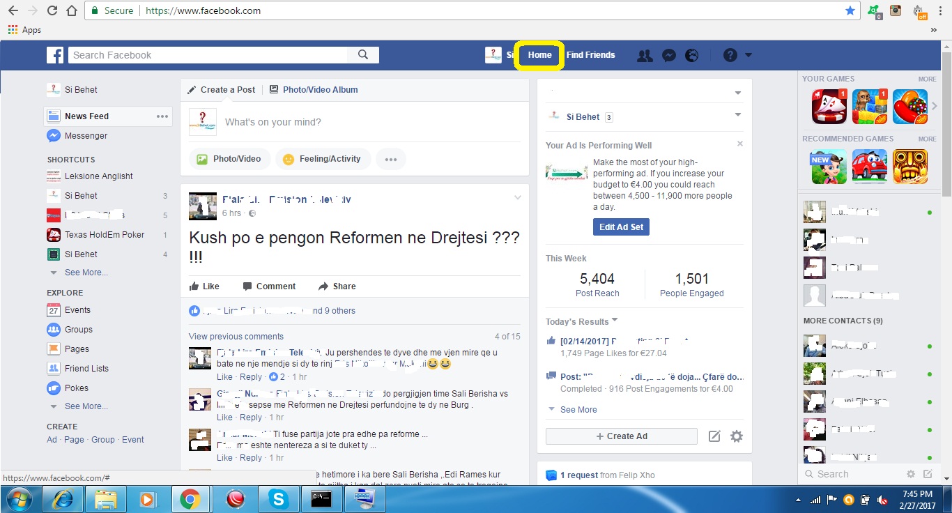Create a Group link
This screenshot has width=952, height=513.
pos(102,440)
